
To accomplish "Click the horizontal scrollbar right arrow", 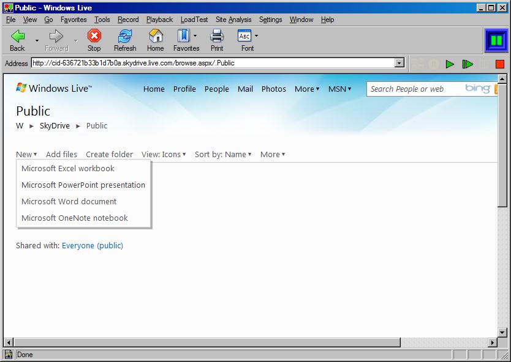I will point(493,342).
